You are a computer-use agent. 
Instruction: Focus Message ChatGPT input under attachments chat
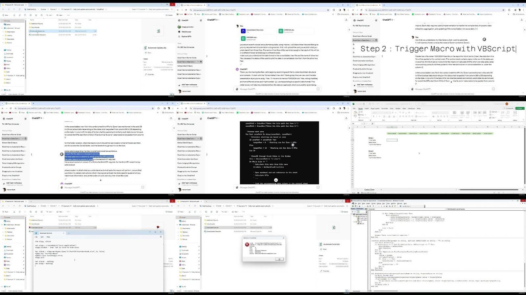(277, 89)
